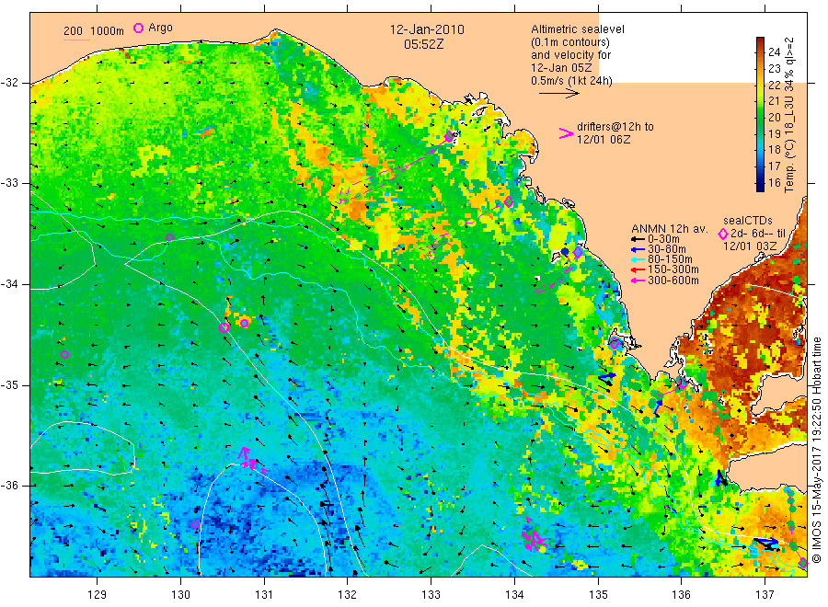The height and width of the screenshot is (607, 828).
Task: Click green 20°C band of colorbar
Action: [760, 117]
